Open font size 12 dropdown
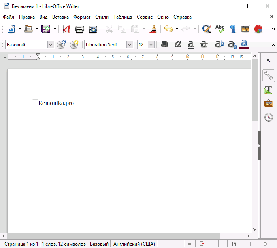Image resolution: width=277 pixels, height=248 pixels. [151, 45]
